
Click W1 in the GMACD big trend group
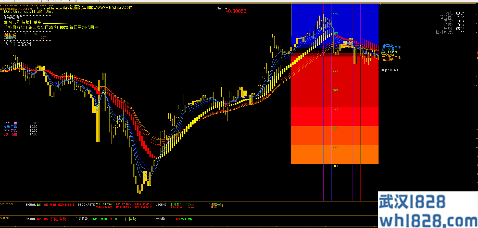click(x=184, y=219)
